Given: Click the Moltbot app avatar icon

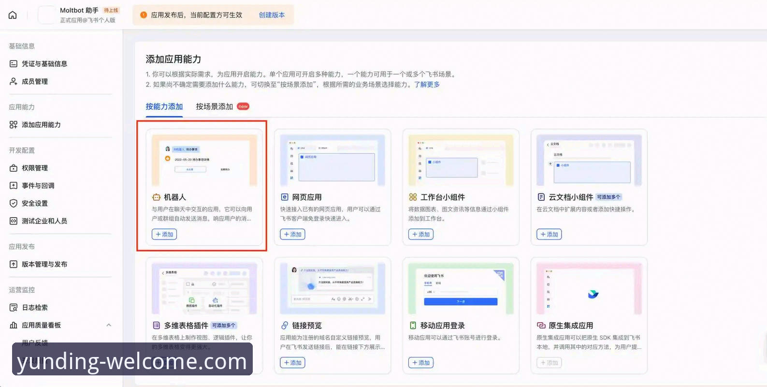Looking at the screenshot, I should pyautogui.click(x=47, y=15).
